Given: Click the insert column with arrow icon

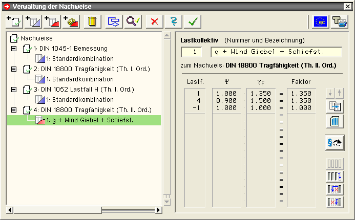Looking at the screenshot, I should 335,177.
